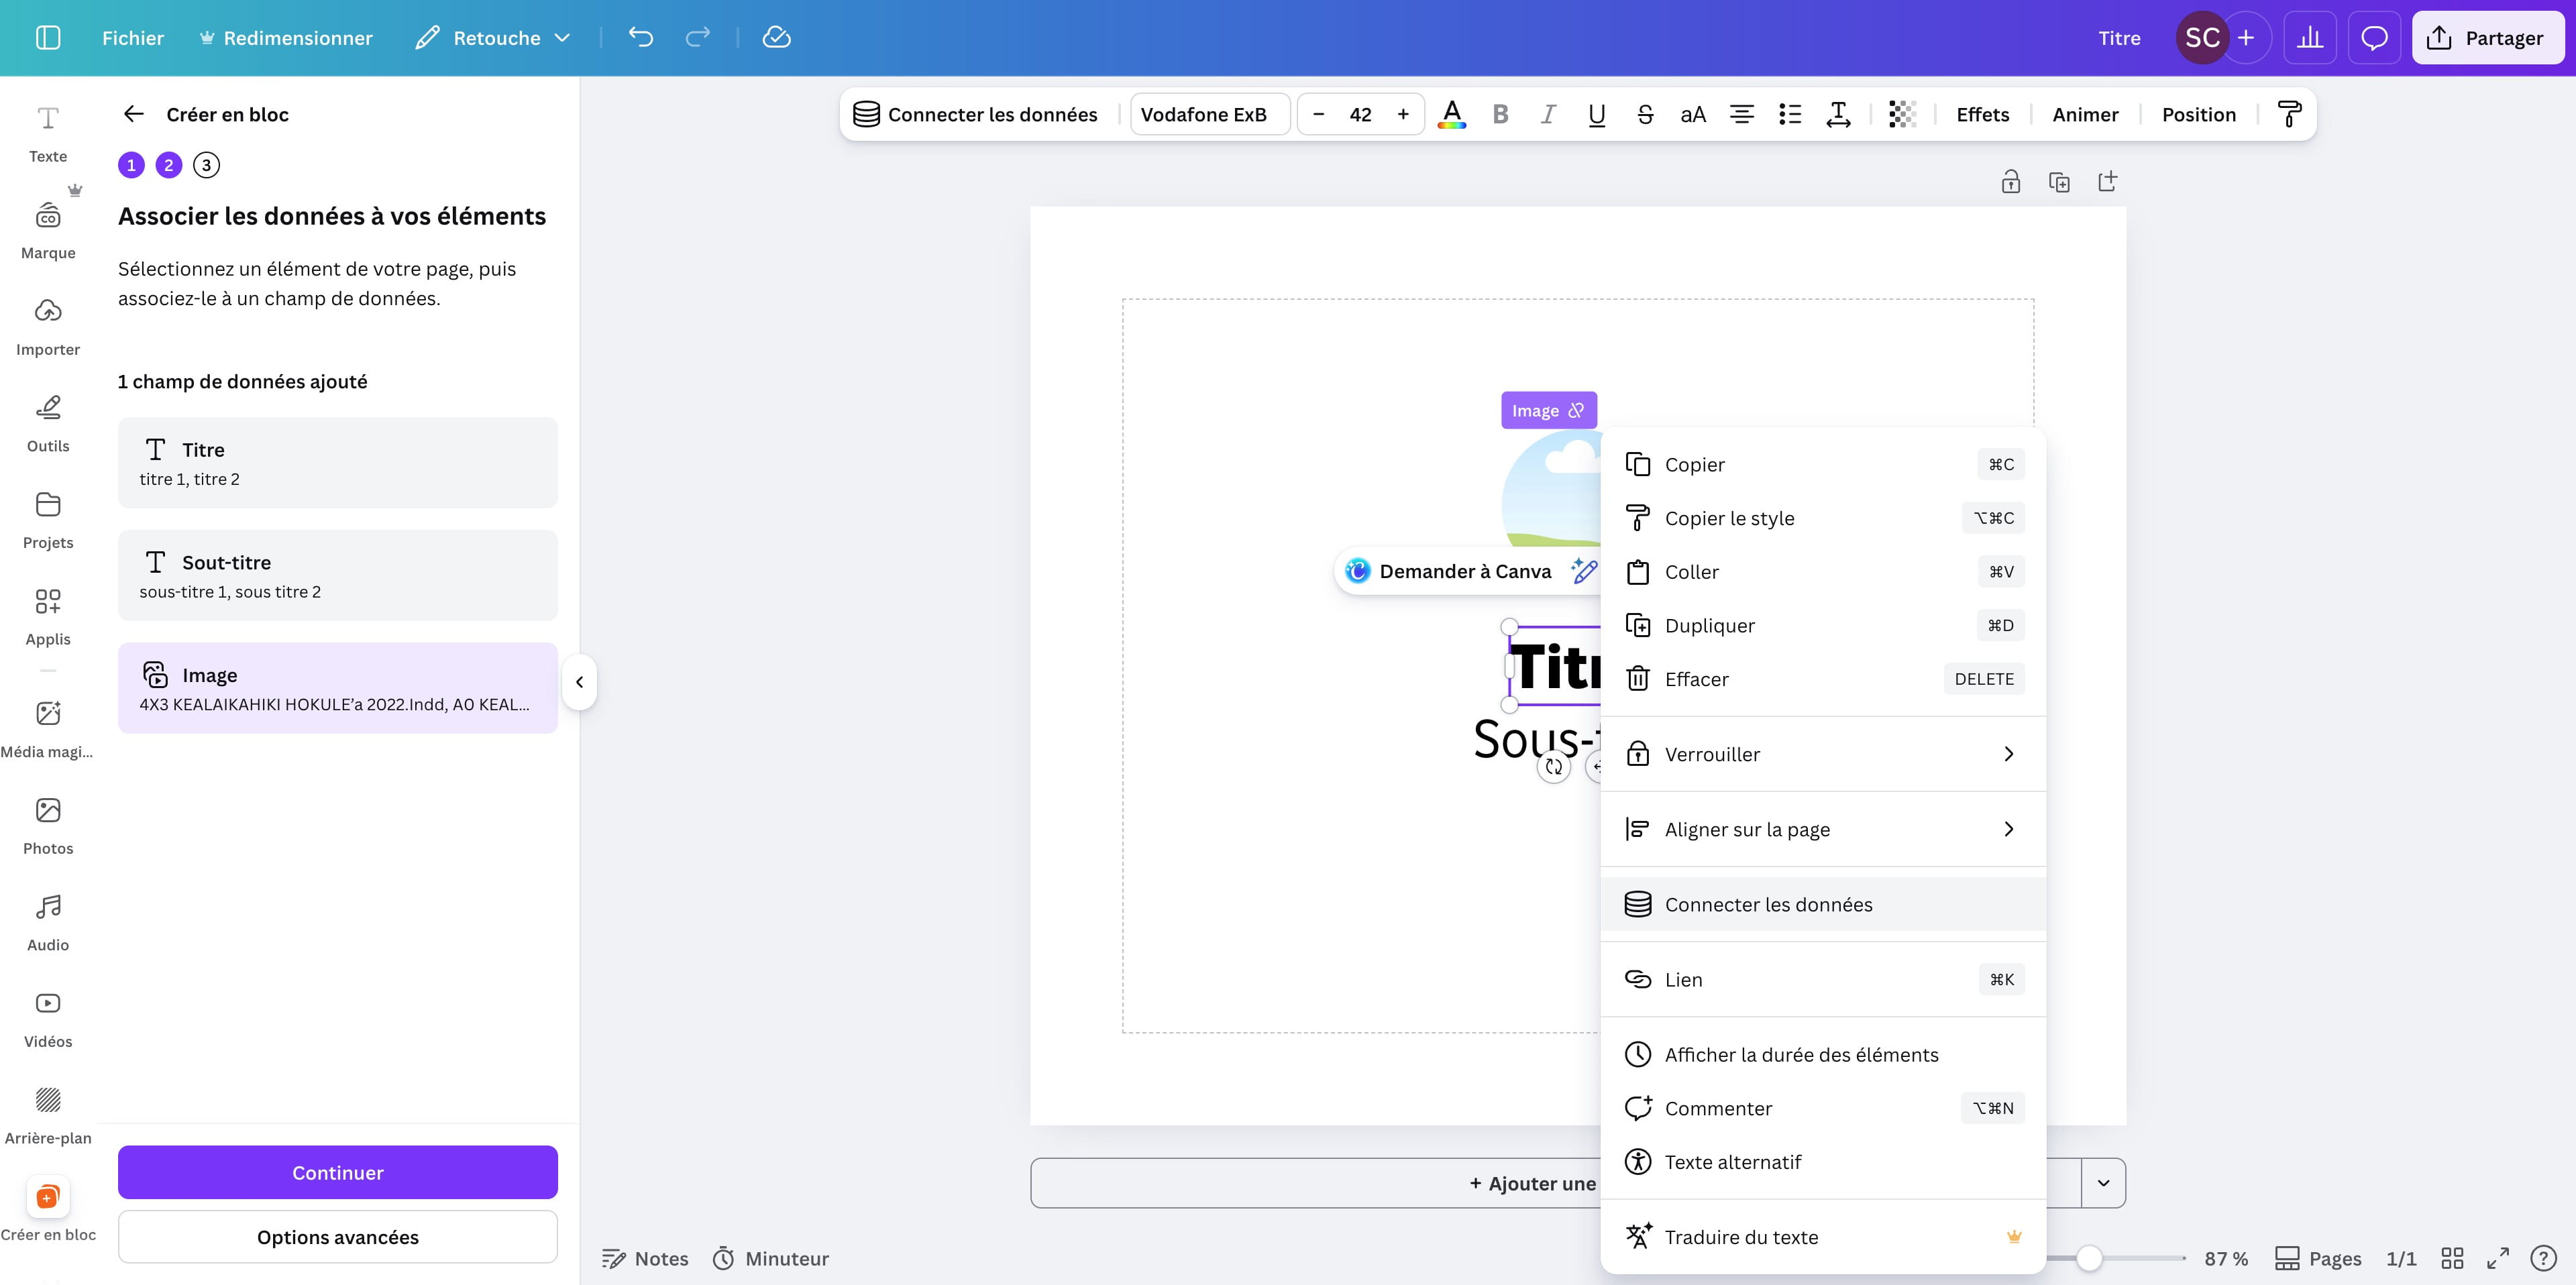Toggle bulleted list formatting
The image size is (2576, 1285).
(1790, 114)
